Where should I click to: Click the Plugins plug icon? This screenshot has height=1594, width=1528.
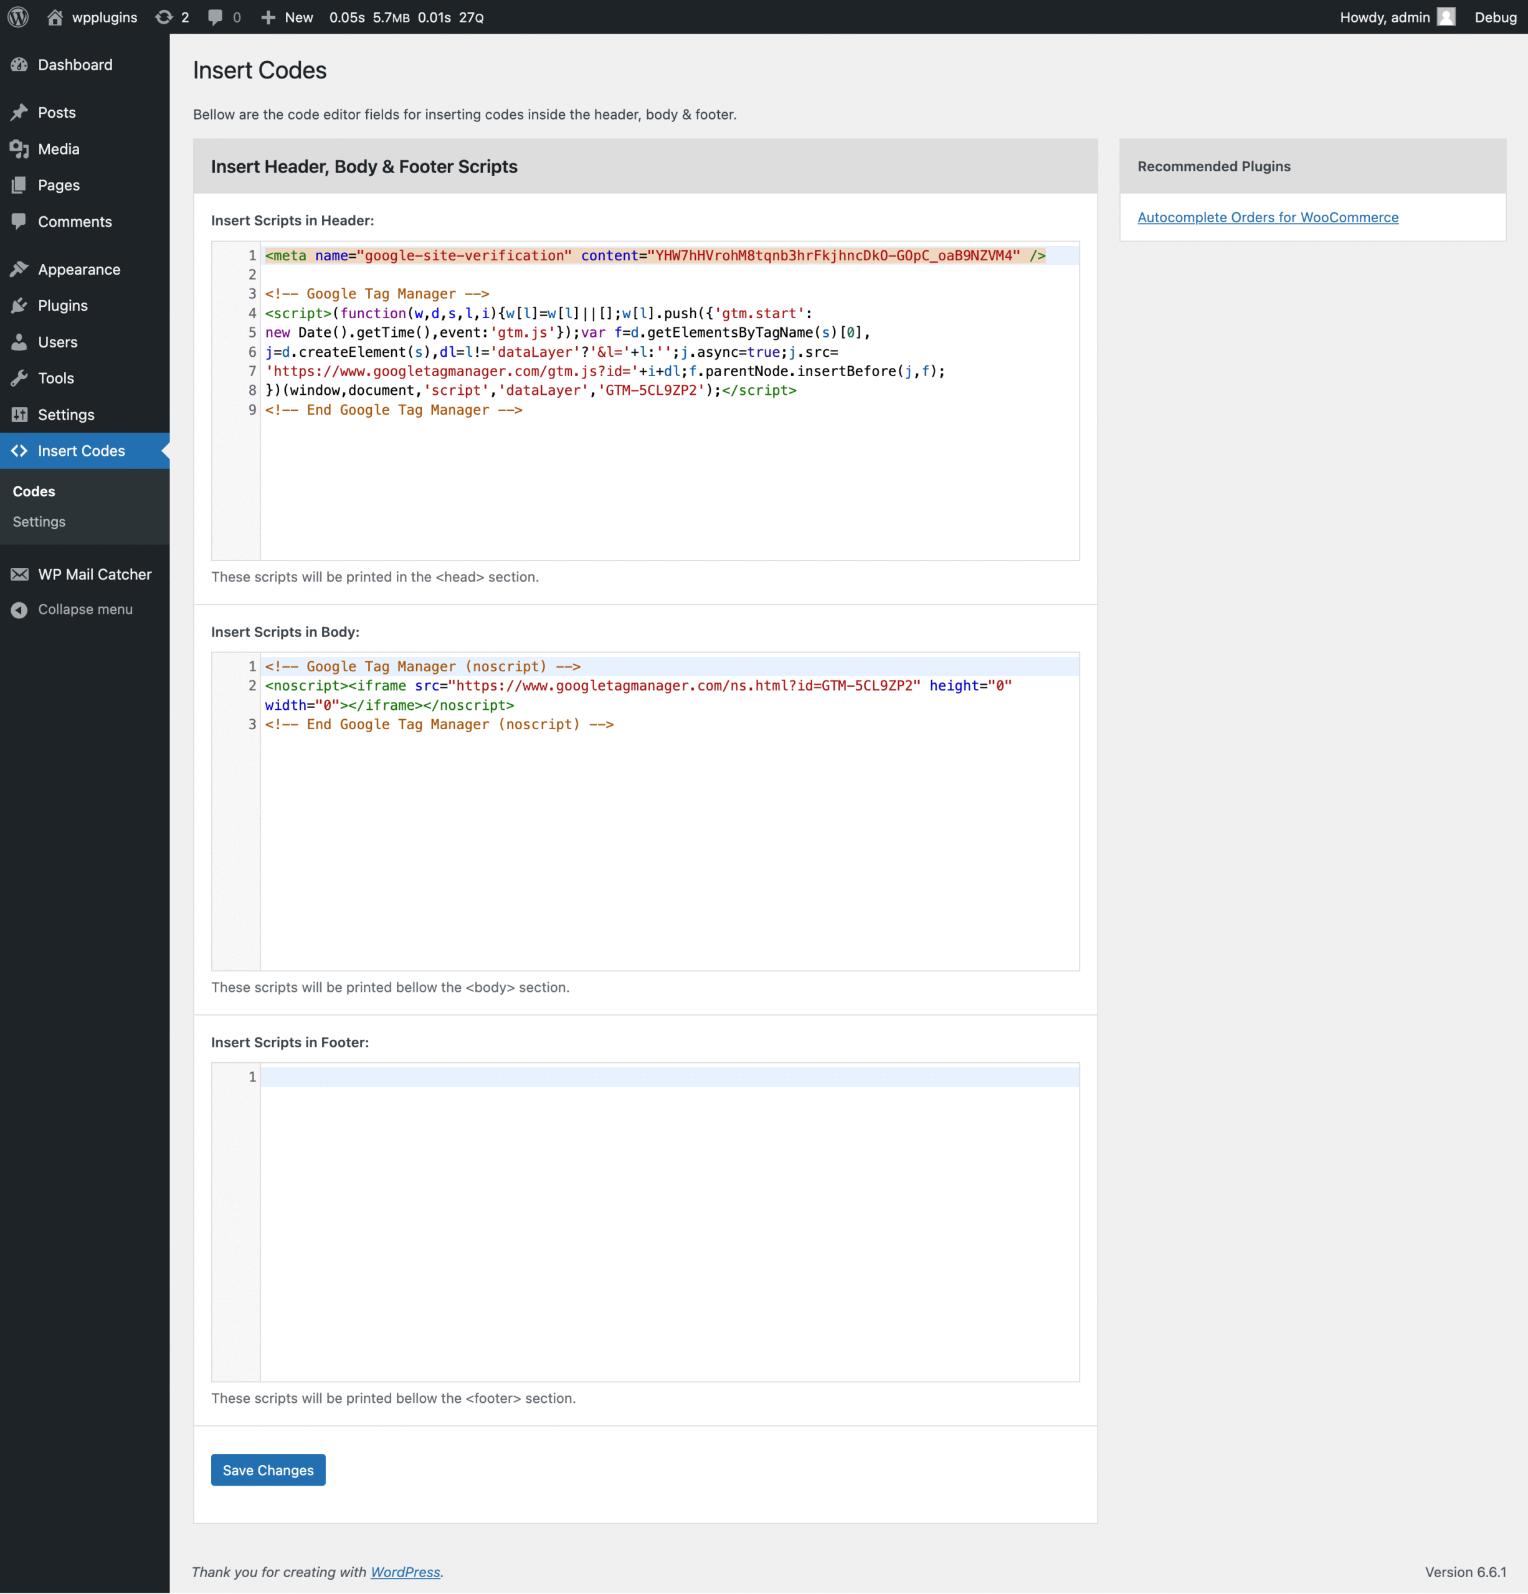[19, 306]
